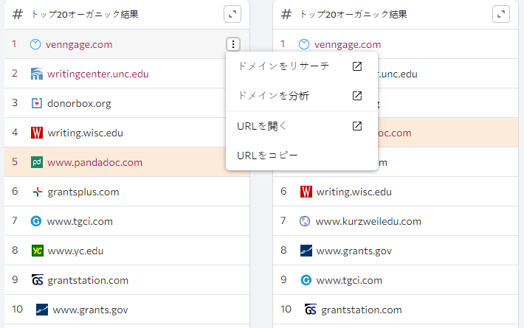Click grants.gov favicon in right list

tap(306, 251)
